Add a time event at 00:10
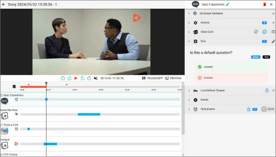This screenshot has height=157, width=276. coord(264,109)
